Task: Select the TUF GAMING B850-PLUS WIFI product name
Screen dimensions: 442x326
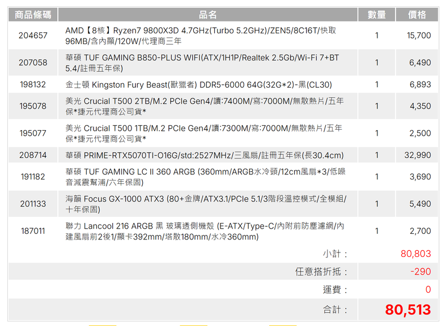Action: pos(202,63)
